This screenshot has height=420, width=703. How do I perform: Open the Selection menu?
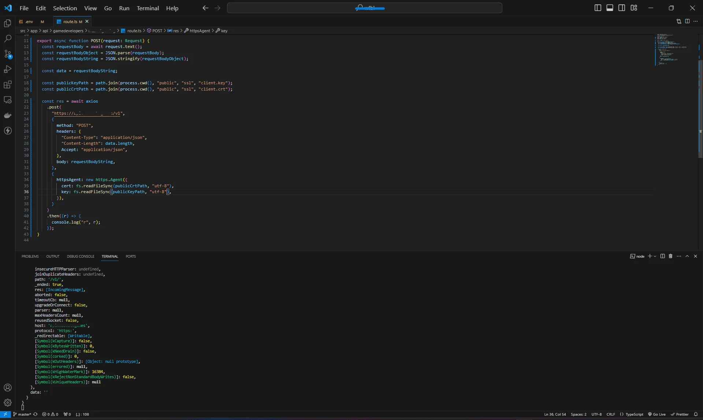pos(65,8)
